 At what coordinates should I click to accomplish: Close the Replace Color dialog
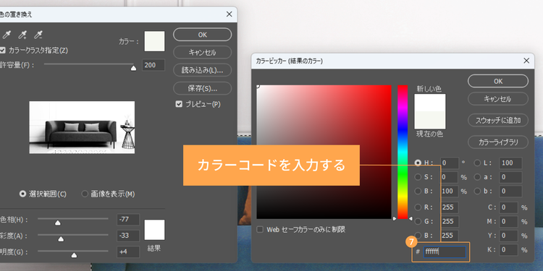[x=229, y=14]
